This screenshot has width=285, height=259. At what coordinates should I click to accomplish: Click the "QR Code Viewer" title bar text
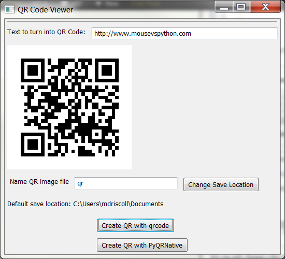[x=45, y=10]
